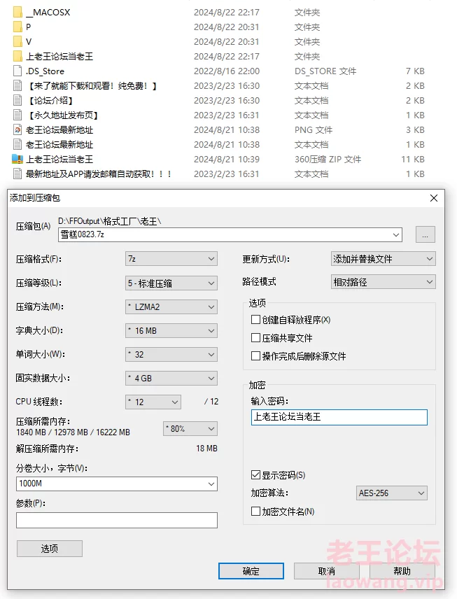The width and height of the screenshot is (457, 599).
Task: Click 360压缩 ZIP 文件 type cell
Action: (x=328, y=160)
